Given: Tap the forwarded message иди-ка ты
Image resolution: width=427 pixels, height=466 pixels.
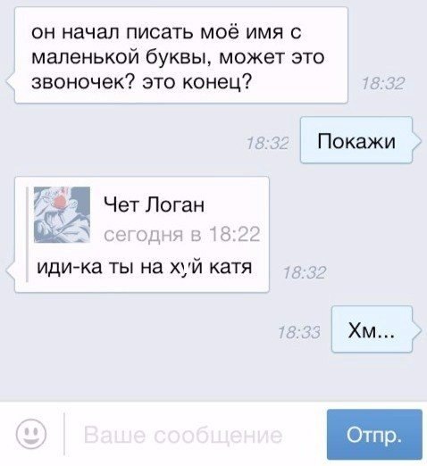Looking at the screenshot, I should pos(145,267).
